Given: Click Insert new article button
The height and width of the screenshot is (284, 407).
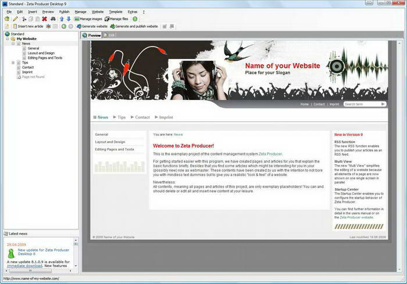Looking at the screenshot, I should click(x=28, y=26).
